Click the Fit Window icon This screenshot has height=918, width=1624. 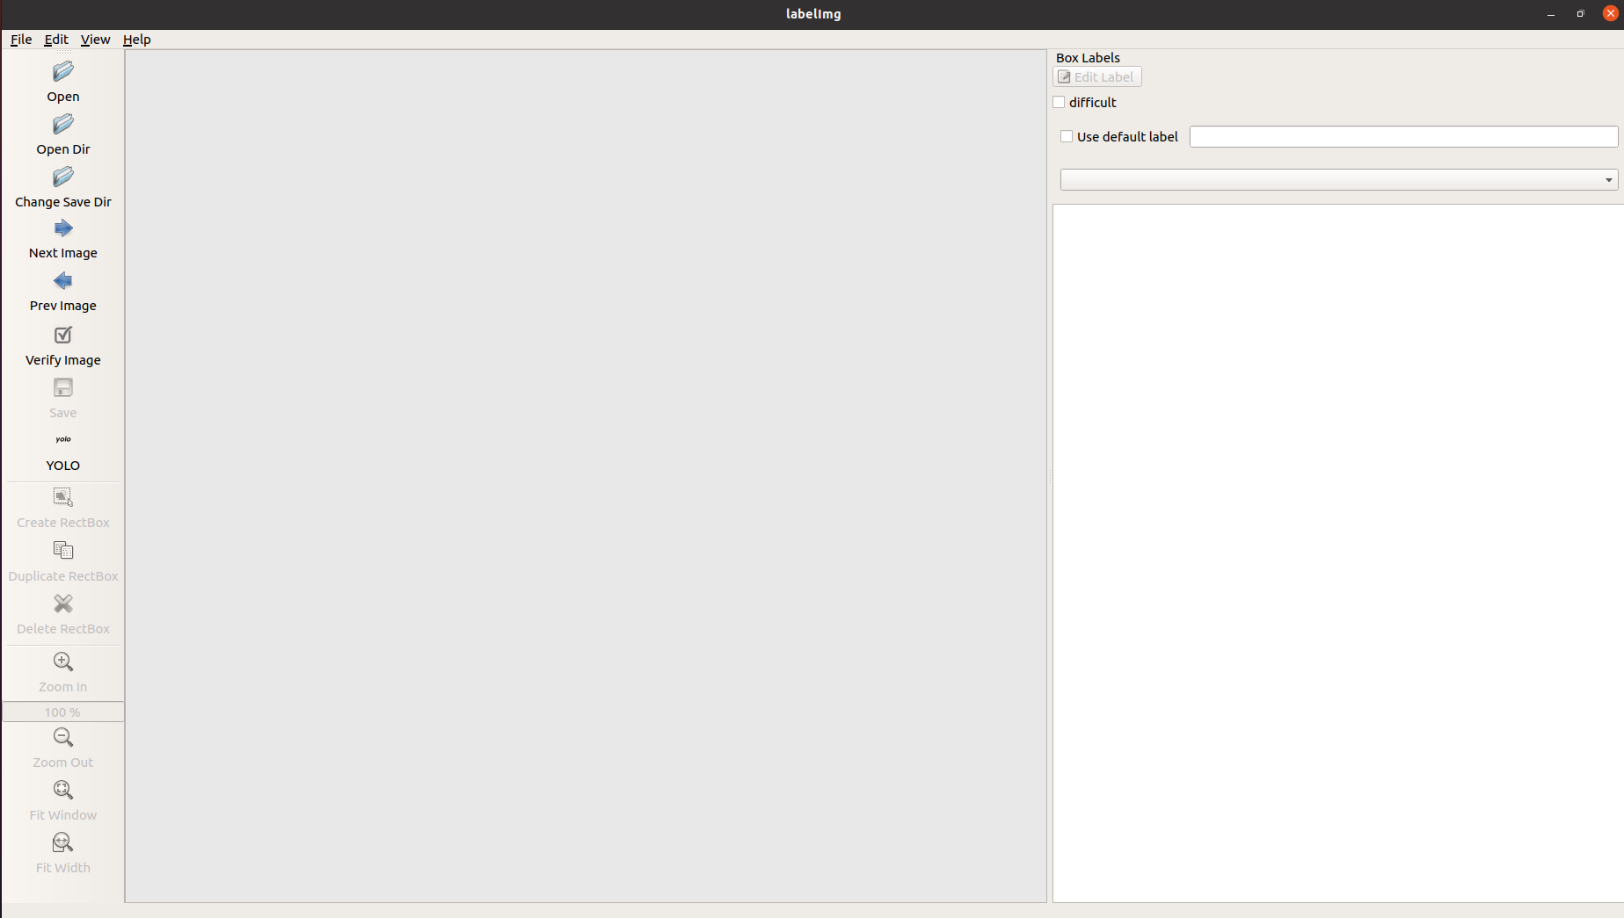(63, 790)
